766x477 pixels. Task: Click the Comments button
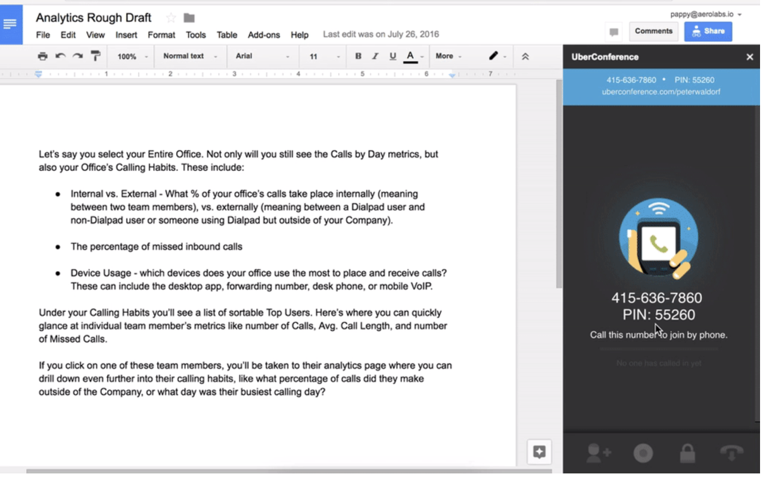click(653, 32)
